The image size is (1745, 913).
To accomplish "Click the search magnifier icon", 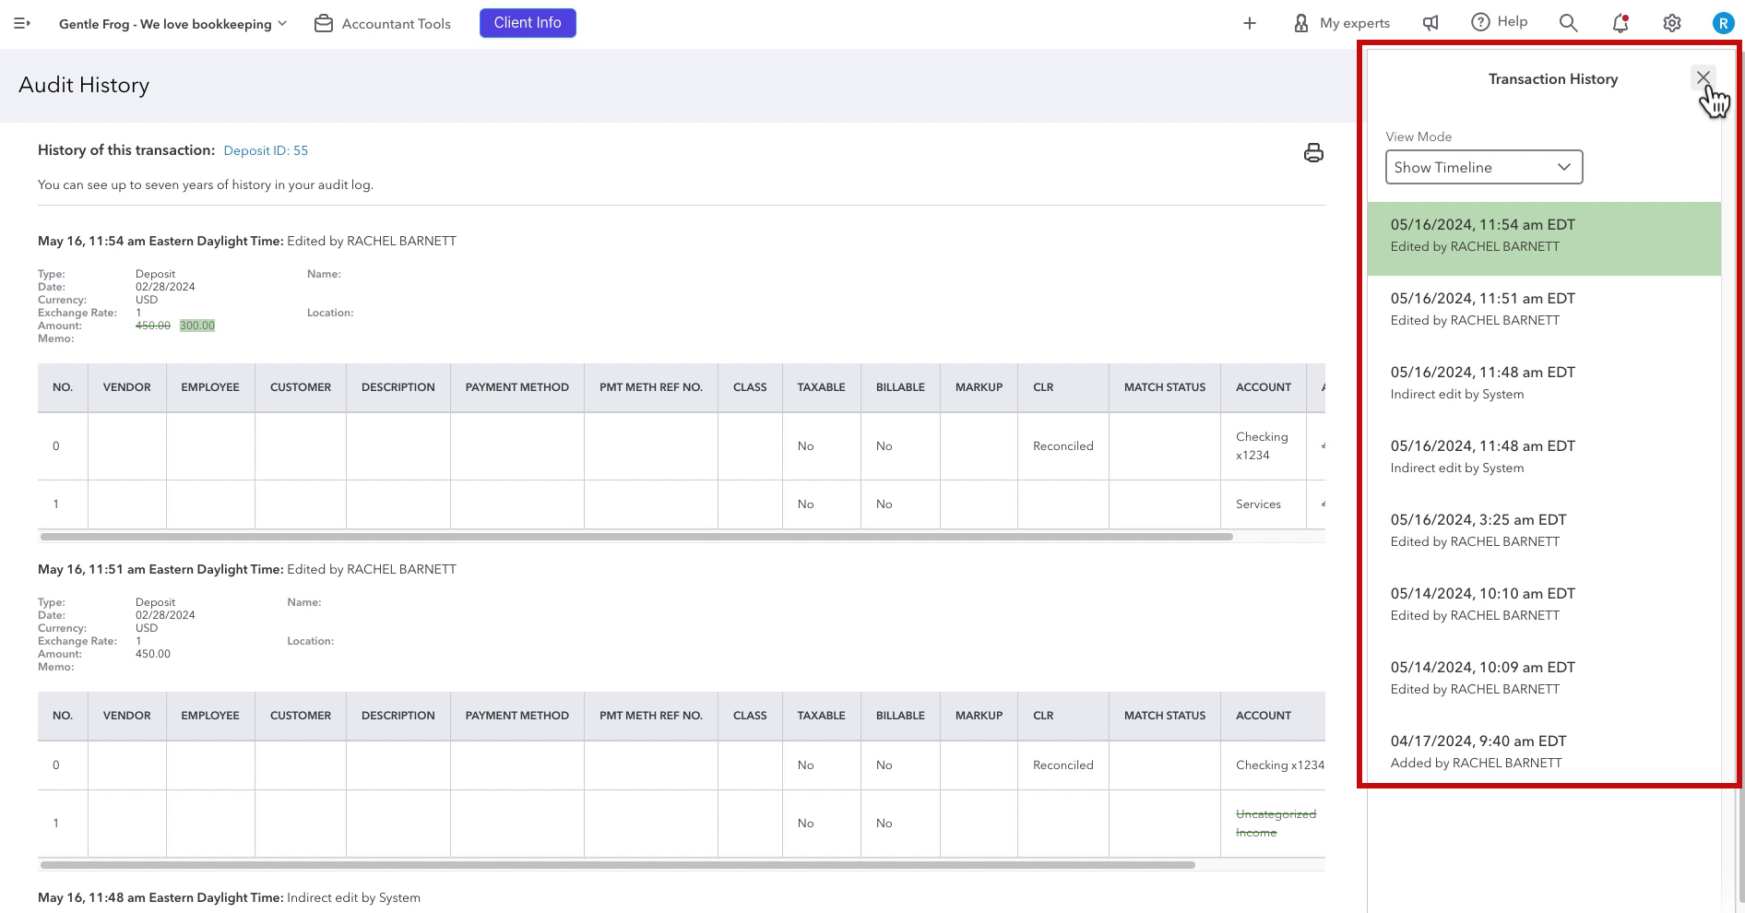I will click(1568, 23).
